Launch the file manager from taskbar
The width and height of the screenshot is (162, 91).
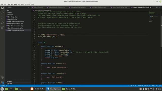coord(7,89)
